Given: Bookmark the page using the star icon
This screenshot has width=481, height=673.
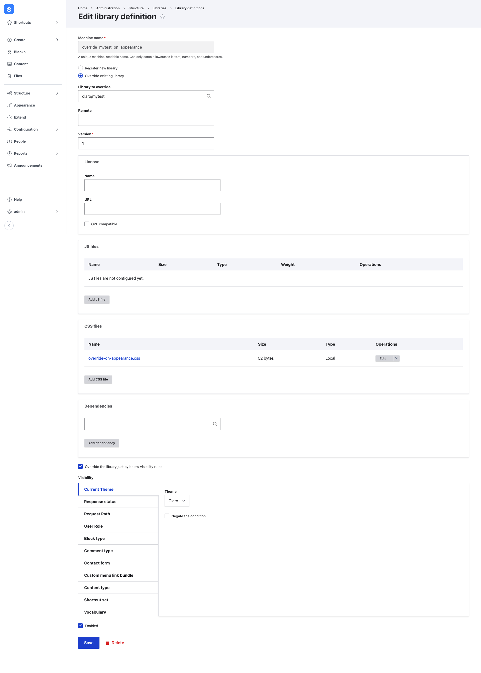Looking at the screenshot, I should pos(162,17).
